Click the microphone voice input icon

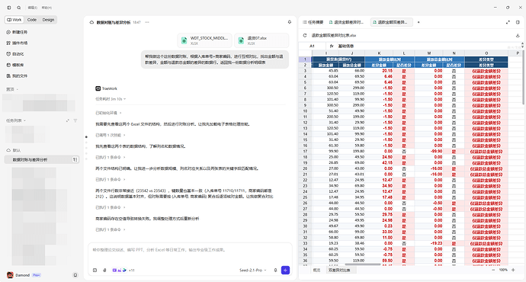(275, 271)
